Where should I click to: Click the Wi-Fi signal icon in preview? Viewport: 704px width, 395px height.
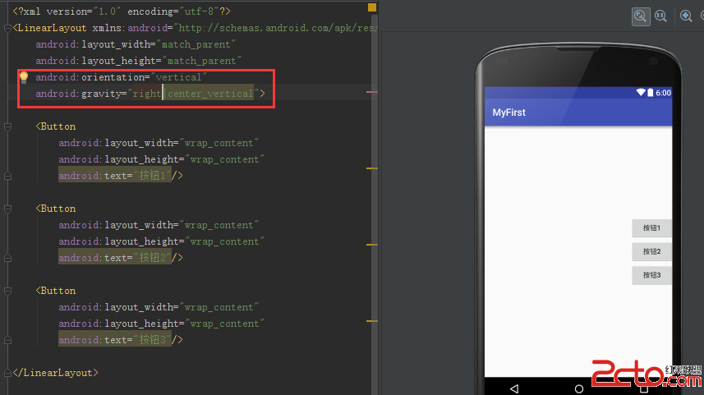(641, 93)
